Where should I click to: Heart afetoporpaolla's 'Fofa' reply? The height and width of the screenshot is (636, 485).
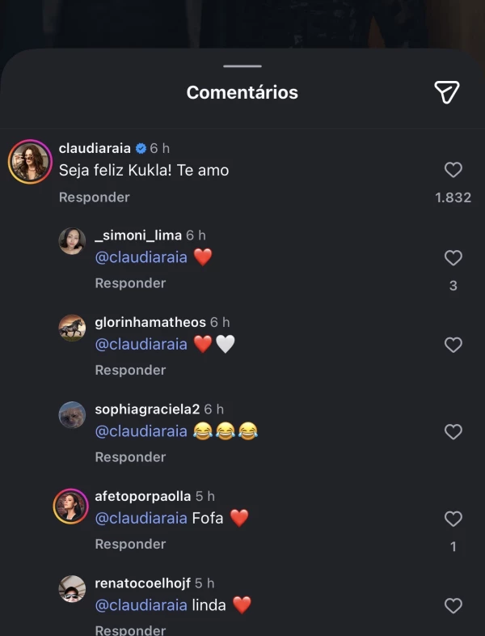(x=453, y=519)
